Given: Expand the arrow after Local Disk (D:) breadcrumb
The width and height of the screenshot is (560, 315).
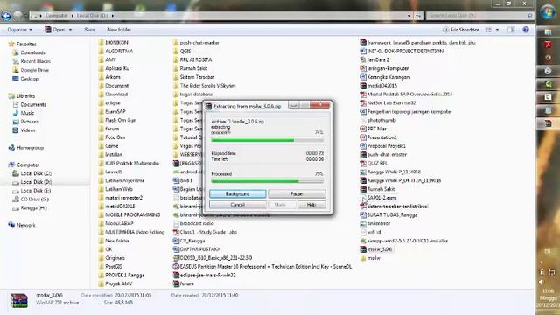Looking at the screenshot, I should tap(112, 16).
